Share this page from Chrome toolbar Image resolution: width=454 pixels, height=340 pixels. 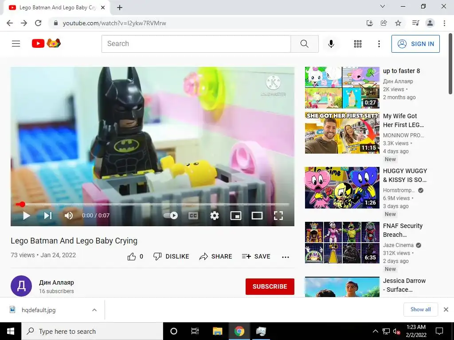tap(384, 23)
